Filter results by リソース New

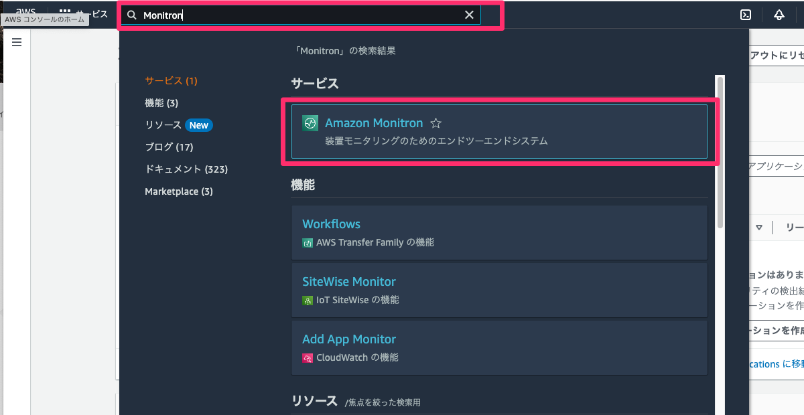click(x=179, y=125)
